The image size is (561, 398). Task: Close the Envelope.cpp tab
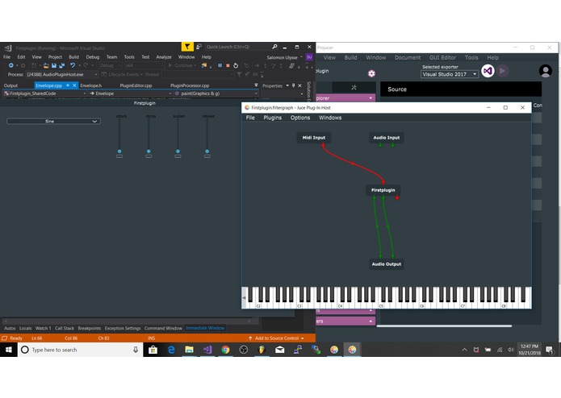coord(74,85)
